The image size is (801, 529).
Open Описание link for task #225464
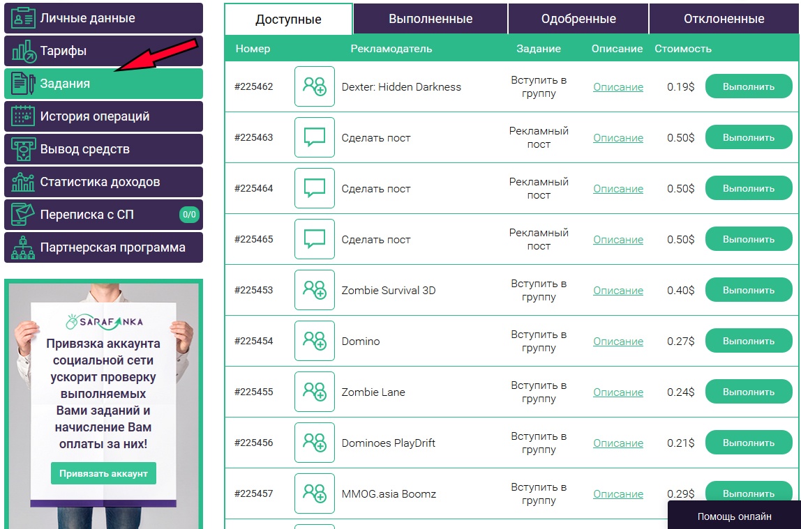[618, 189]
